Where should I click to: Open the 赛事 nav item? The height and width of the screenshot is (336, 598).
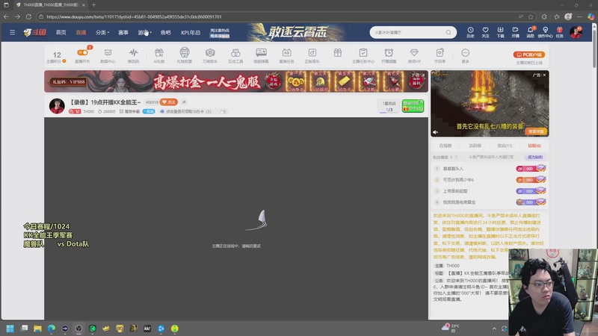(123, 32)
